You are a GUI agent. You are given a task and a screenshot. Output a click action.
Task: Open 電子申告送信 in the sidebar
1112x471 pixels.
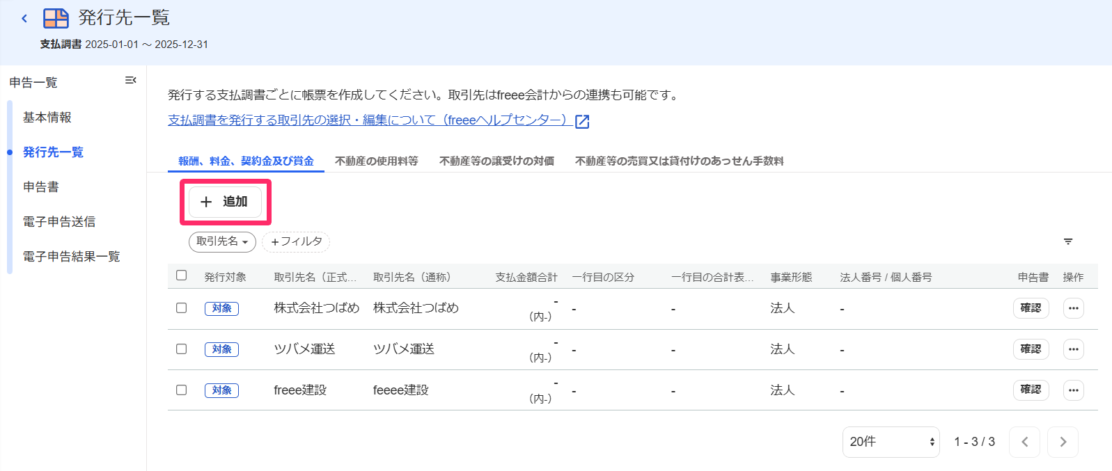(59, 222)
